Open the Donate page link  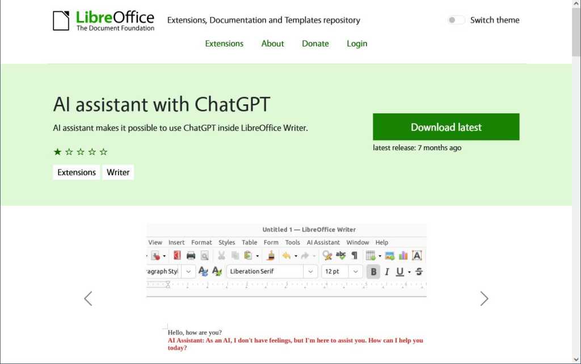coord(315,43)
